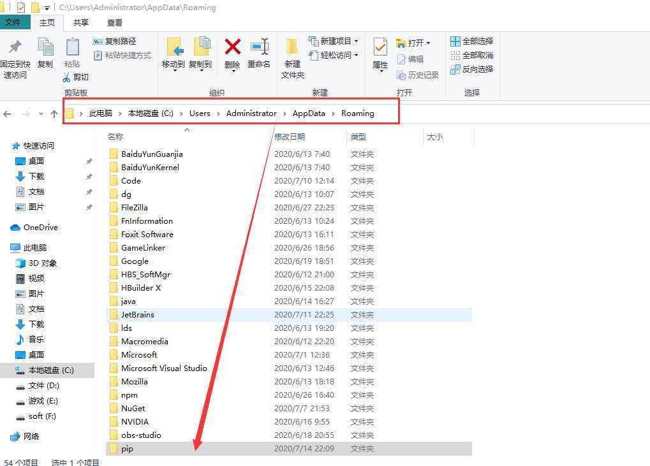The width and height of the screenshot is (650, 466).
Task: Select the Google folder
Action: (x=129, y=261)
